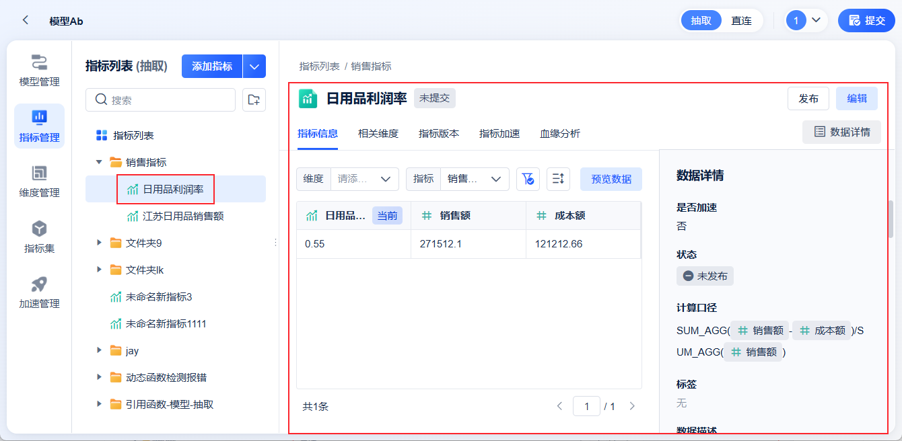Go to previous page arrow
This screenshot has height=441, width=902.
tap(559, 406)
